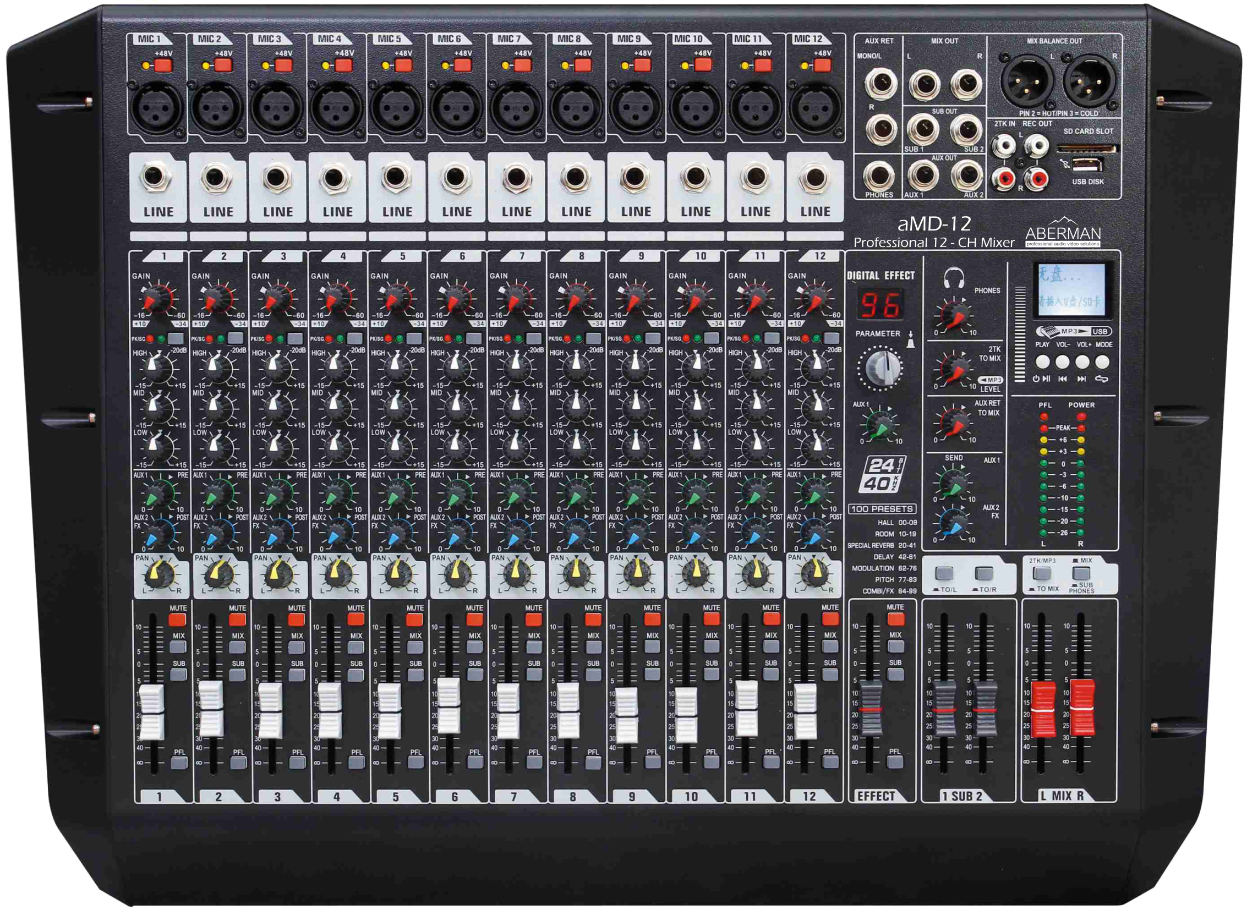Enable PFL on channel 2
The image size is (1247, 910).
[x=238, y=763]
